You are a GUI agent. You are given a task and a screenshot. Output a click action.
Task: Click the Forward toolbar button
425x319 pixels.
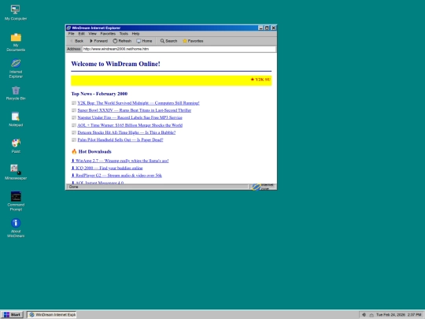pyautogui.click(x=98, y=41)
